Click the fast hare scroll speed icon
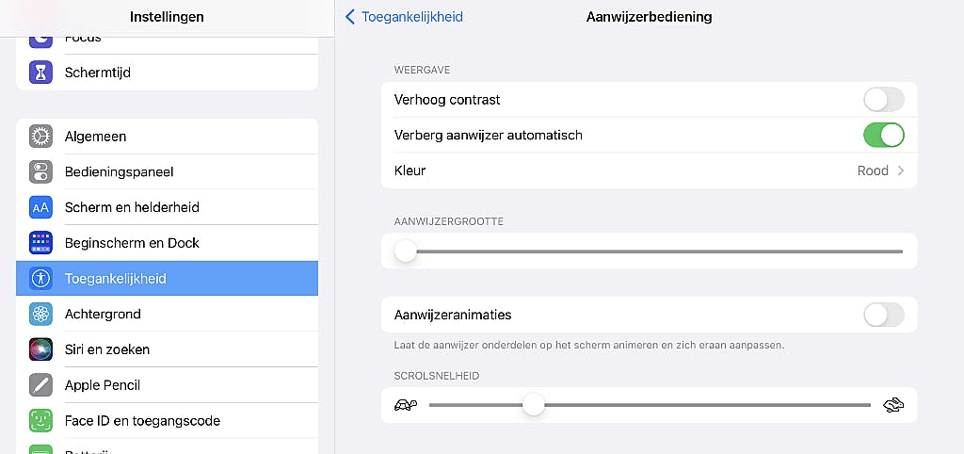The height and width of the screenshot is (454, 964). point(893,405)
